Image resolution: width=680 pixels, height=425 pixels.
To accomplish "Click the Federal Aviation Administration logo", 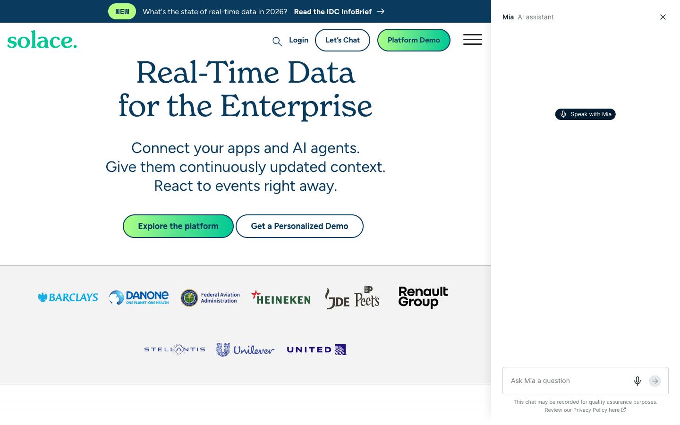I will [x=210, y=297].
